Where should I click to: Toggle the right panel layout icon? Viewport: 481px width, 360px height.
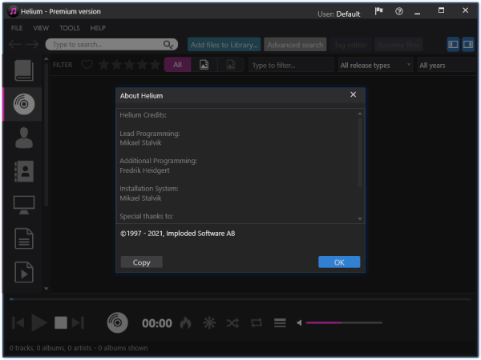coord(468,45)
